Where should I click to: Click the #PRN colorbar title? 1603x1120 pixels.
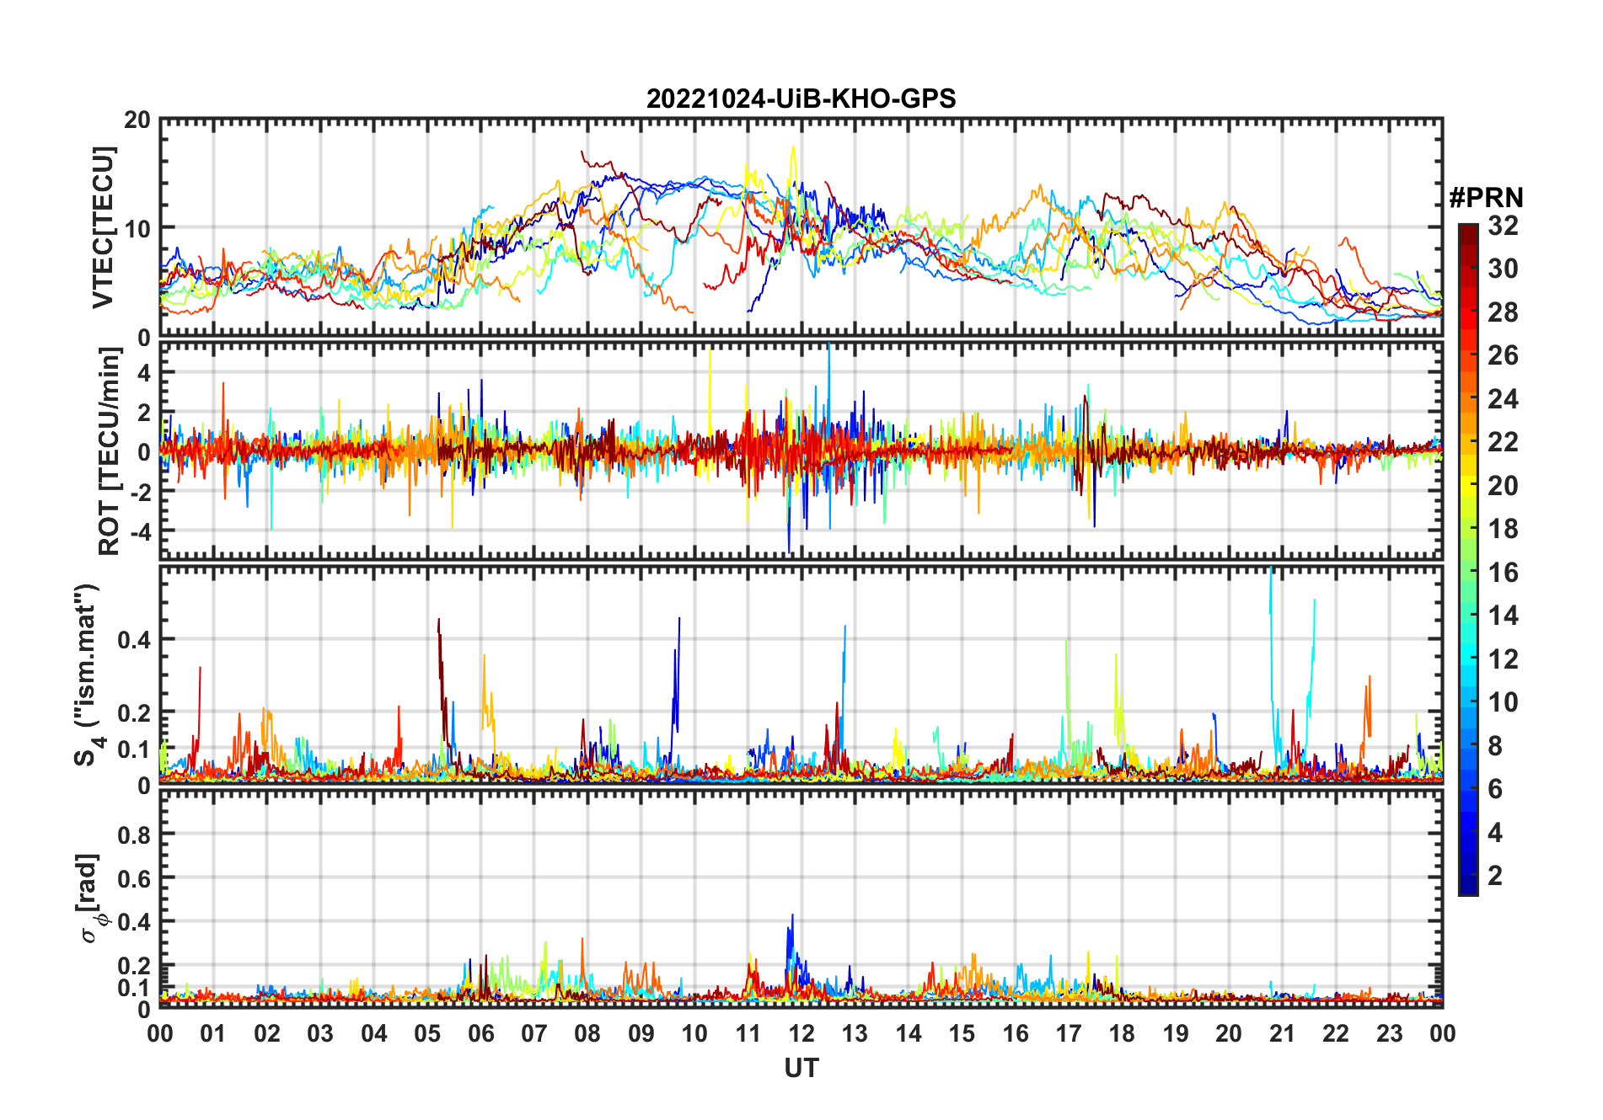(1486, 197)
